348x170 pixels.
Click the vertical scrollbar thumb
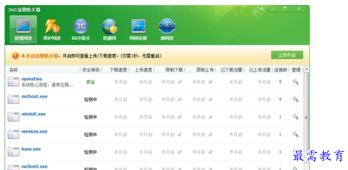click(x=306, y=117)
